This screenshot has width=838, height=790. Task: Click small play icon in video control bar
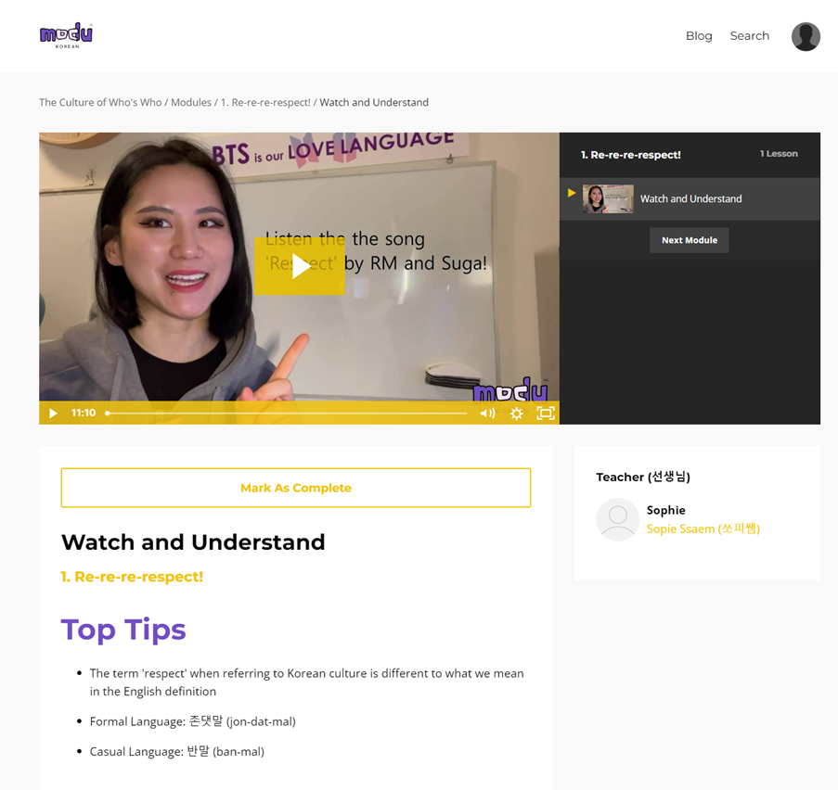(x=53, y=414)
